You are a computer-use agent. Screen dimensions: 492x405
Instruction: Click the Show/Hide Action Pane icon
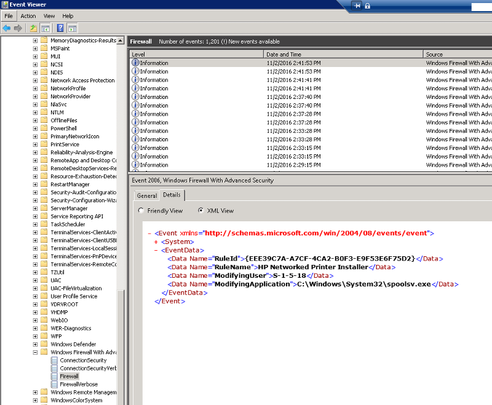[73, 28]
